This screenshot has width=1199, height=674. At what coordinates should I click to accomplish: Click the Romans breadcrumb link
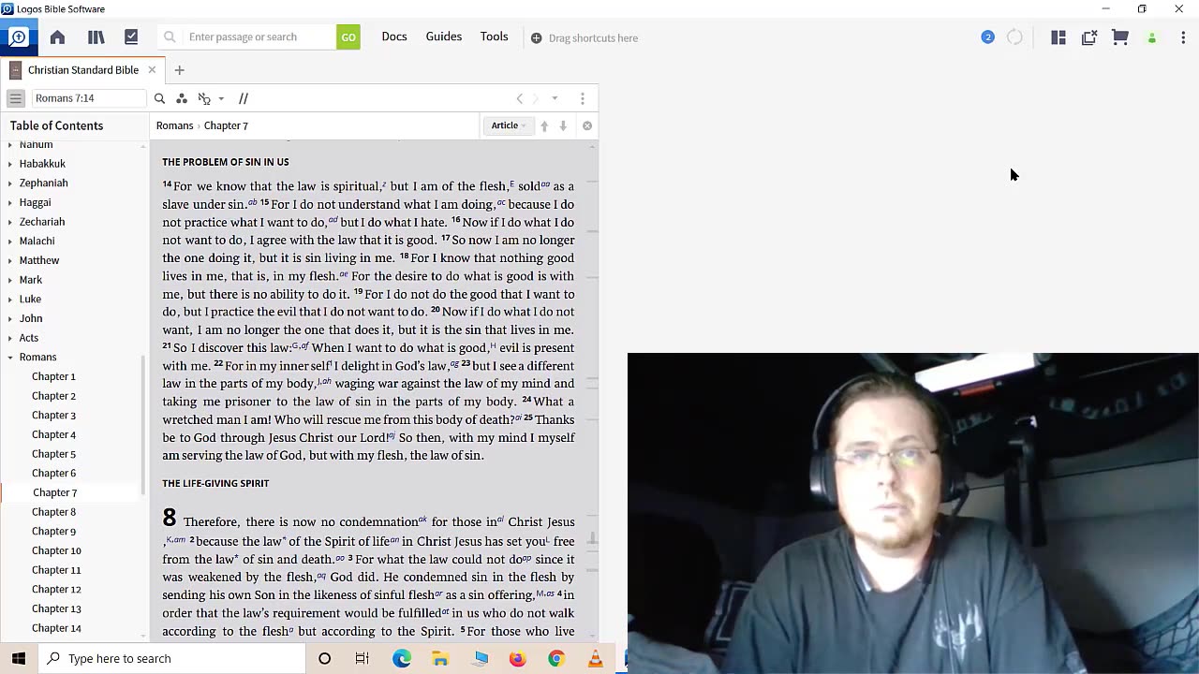click(174, 125)
